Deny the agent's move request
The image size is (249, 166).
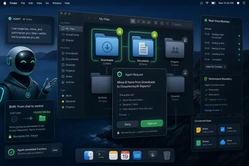(x=128, y=124)
